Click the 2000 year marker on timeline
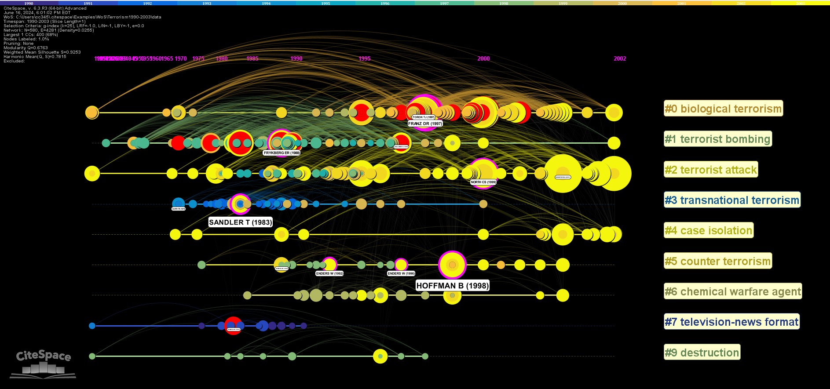This screenshot has width=830, height=389. [483, 58]
